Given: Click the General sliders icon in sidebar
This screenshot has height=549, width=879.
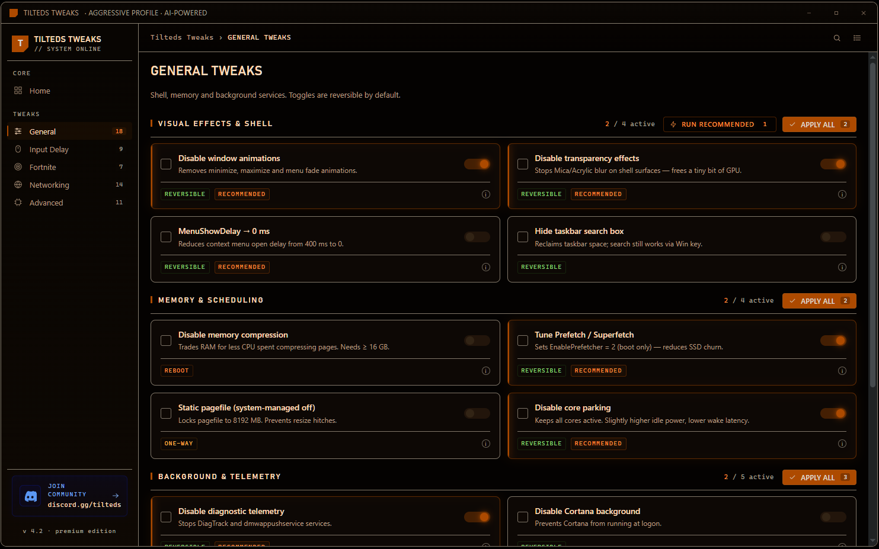Looking at the screenshot, I should point(18,131).
